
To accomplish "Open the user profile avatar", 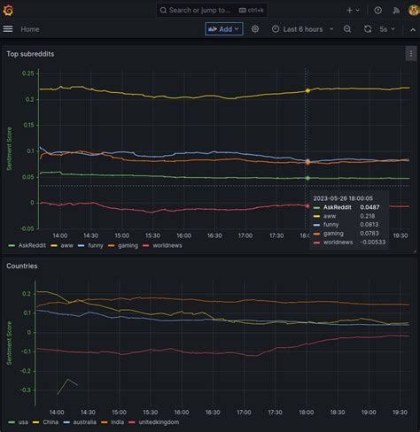I will (414, 11).
